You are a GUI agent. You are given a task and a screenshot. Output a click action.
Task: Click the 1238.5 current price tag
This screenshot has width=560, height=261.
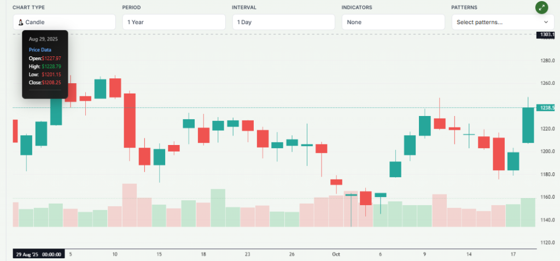point(546,108)
